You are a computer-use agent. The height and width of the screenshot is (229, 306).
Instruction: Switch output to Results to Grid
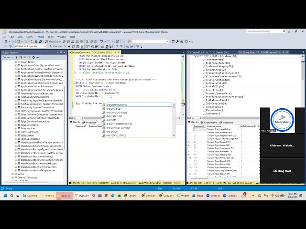pyautogui.click(x=107, y=46)
